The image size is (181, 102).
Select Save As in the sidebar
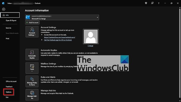(x=9, y=28)
